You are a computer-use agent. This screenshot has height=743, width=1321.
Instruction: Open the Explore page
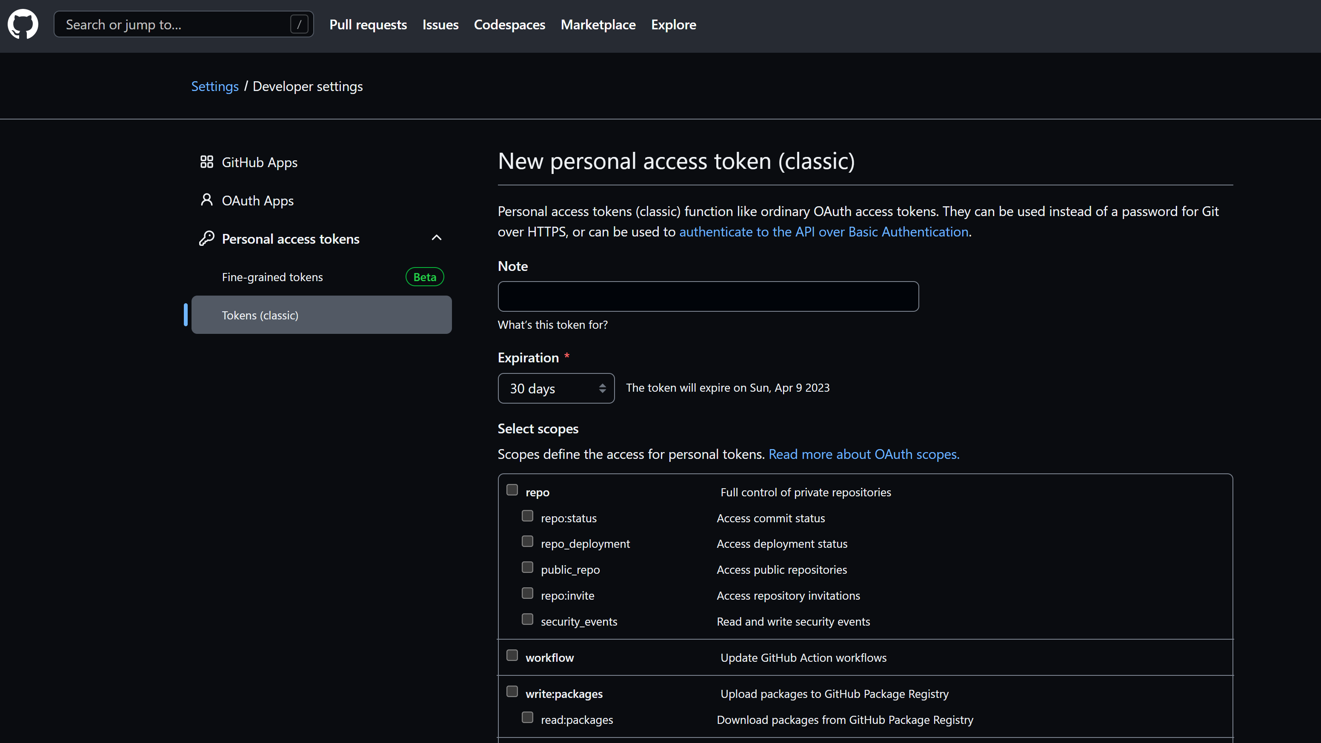(673, 24)
